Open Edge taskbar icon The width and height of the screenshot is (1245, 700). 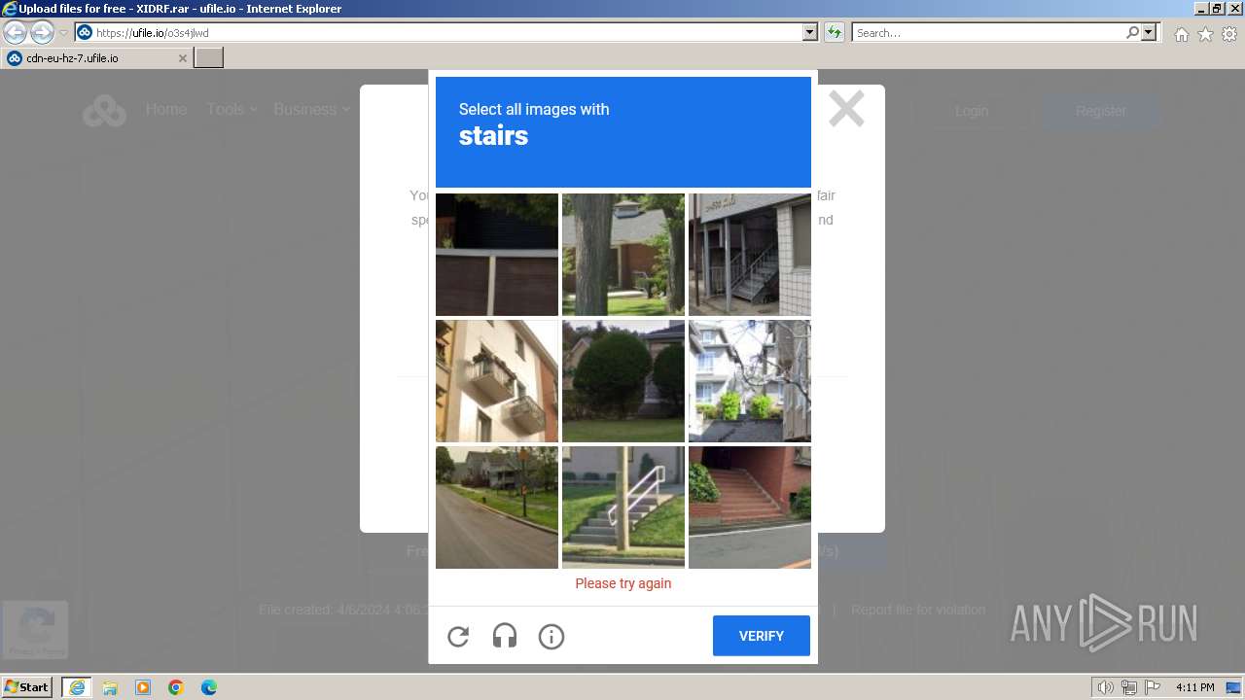click(209, 687)
